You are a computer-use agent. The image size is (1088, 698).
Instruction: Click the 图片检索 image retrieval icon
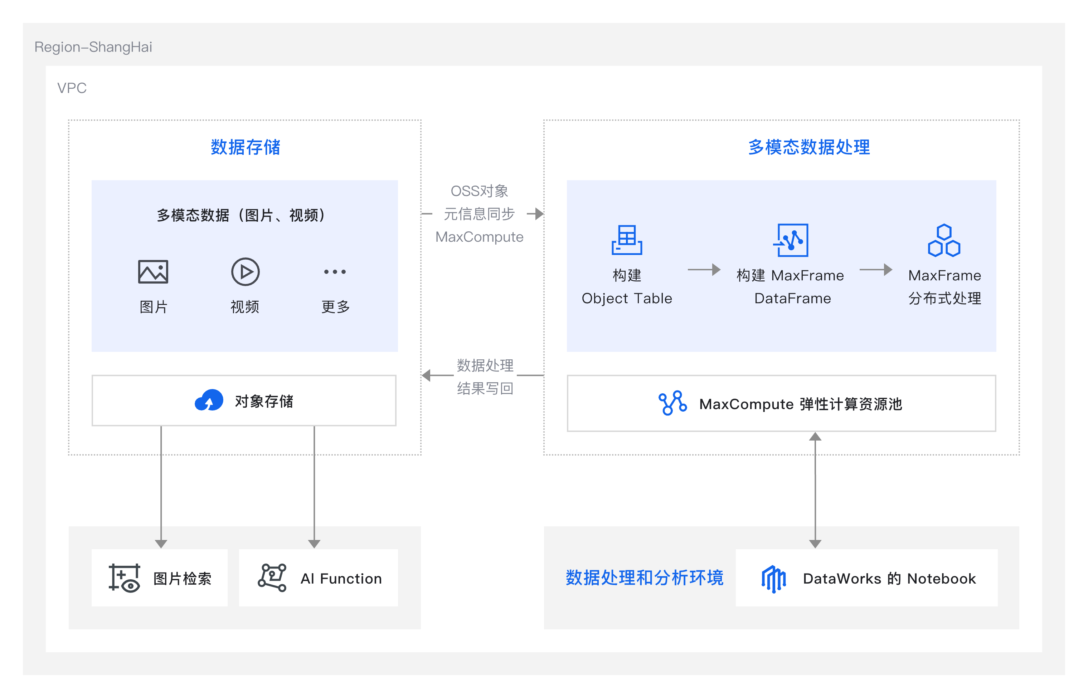(125, 577)
